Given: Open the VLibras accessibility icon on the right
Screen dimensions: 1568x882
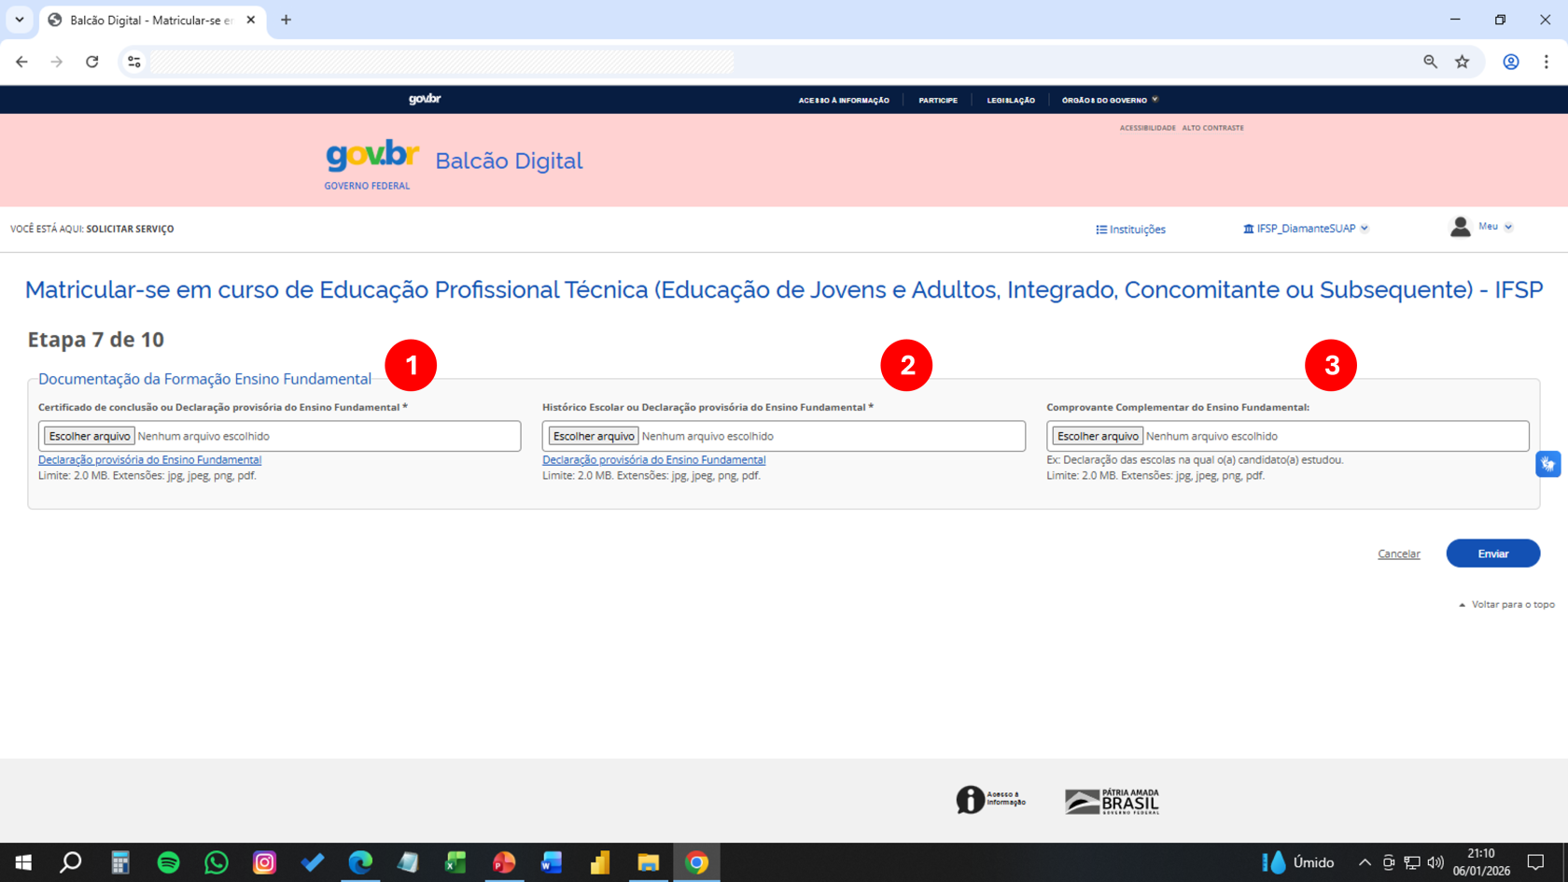Looking at the screenshot, I should [1548, 464].
